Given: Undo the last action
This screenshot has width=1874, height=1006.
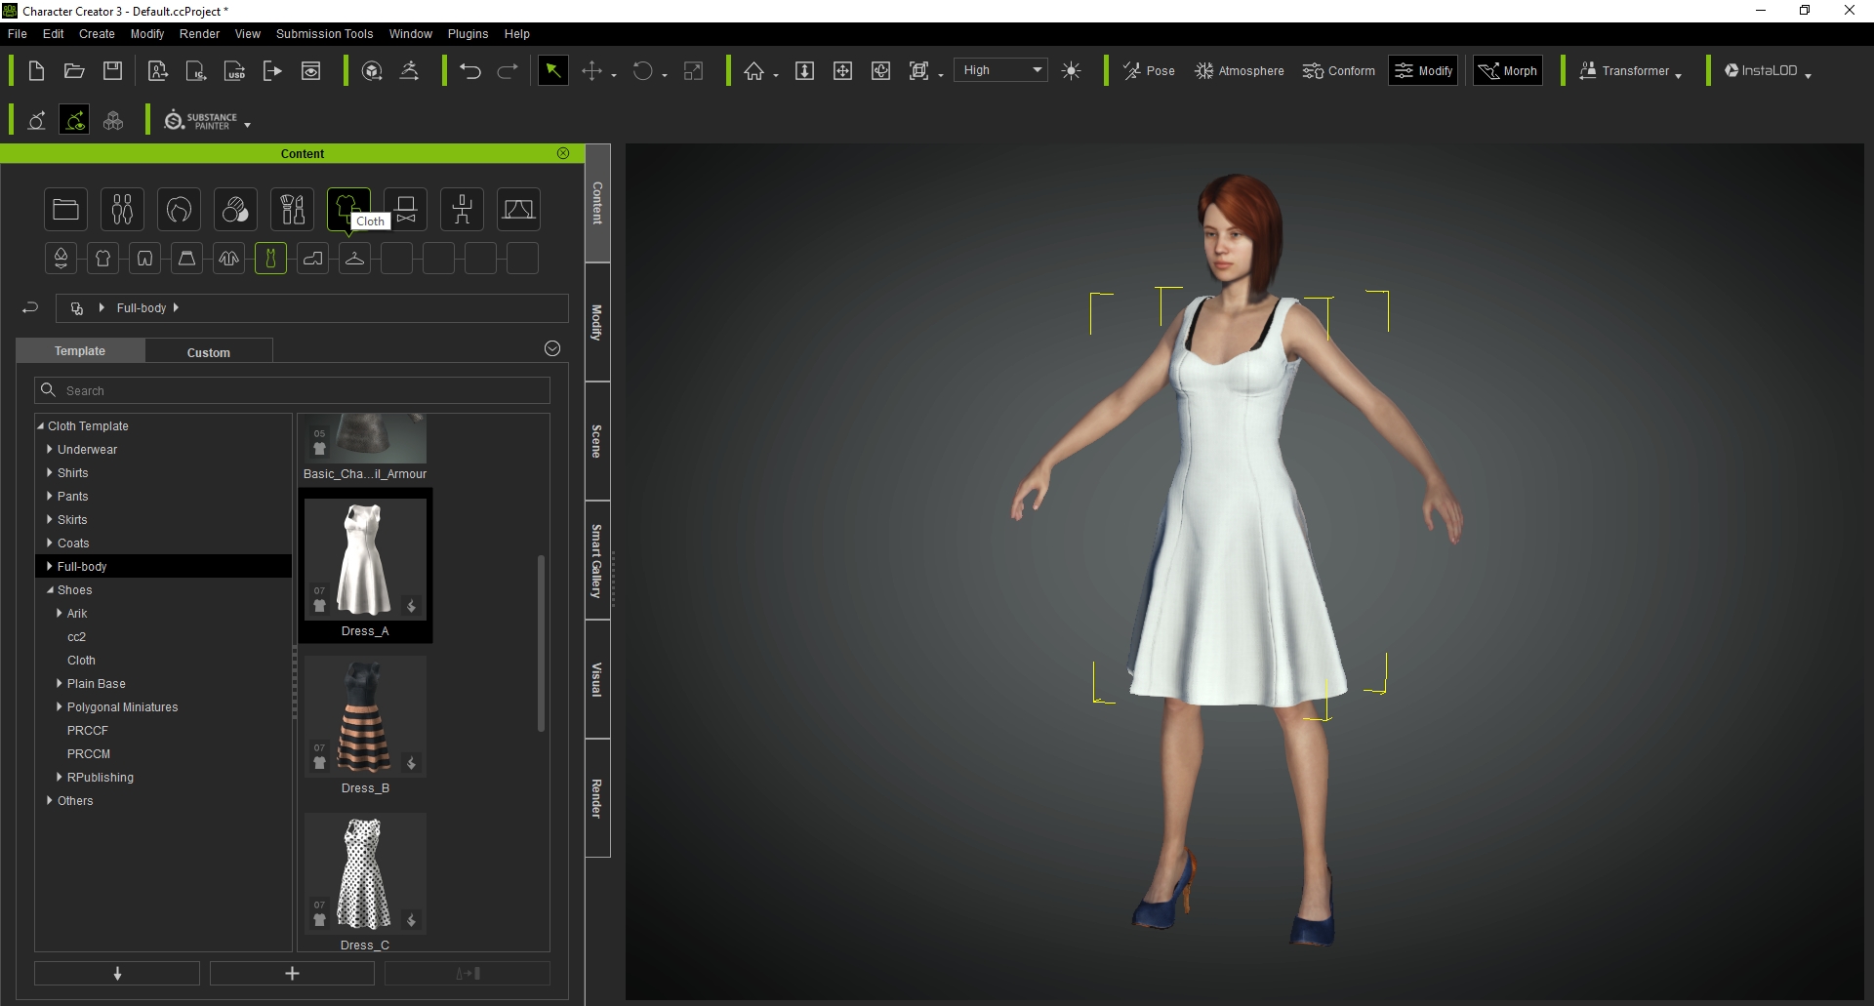Looking at the screenshot, I should tap(469, 71).
